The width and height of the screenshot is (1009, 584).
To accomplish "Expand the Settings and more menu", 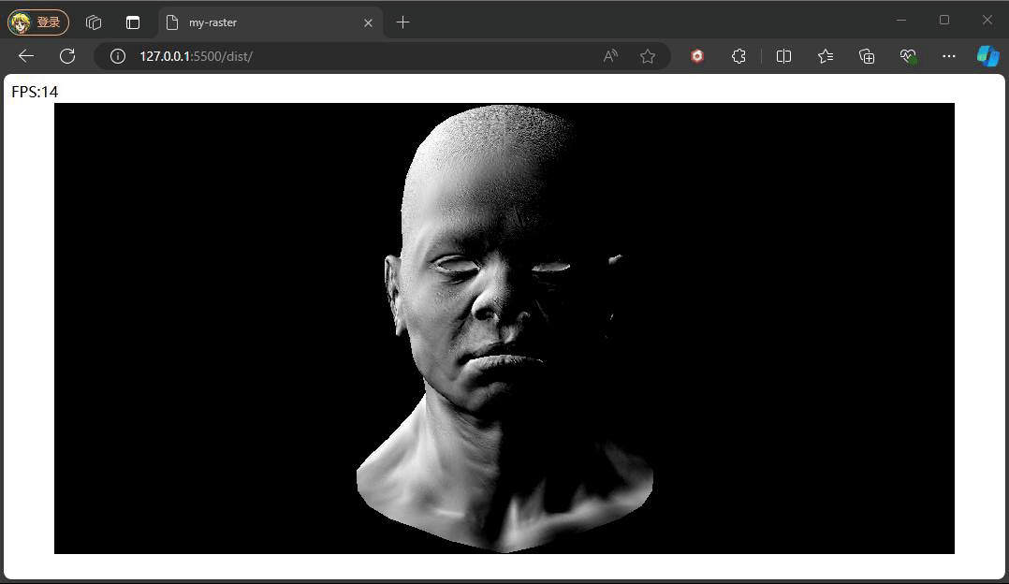I will tap(948, 56).
